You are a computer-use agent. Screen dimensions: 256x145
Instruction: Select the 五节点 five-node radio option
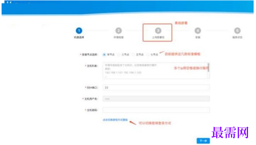[134, 55]
